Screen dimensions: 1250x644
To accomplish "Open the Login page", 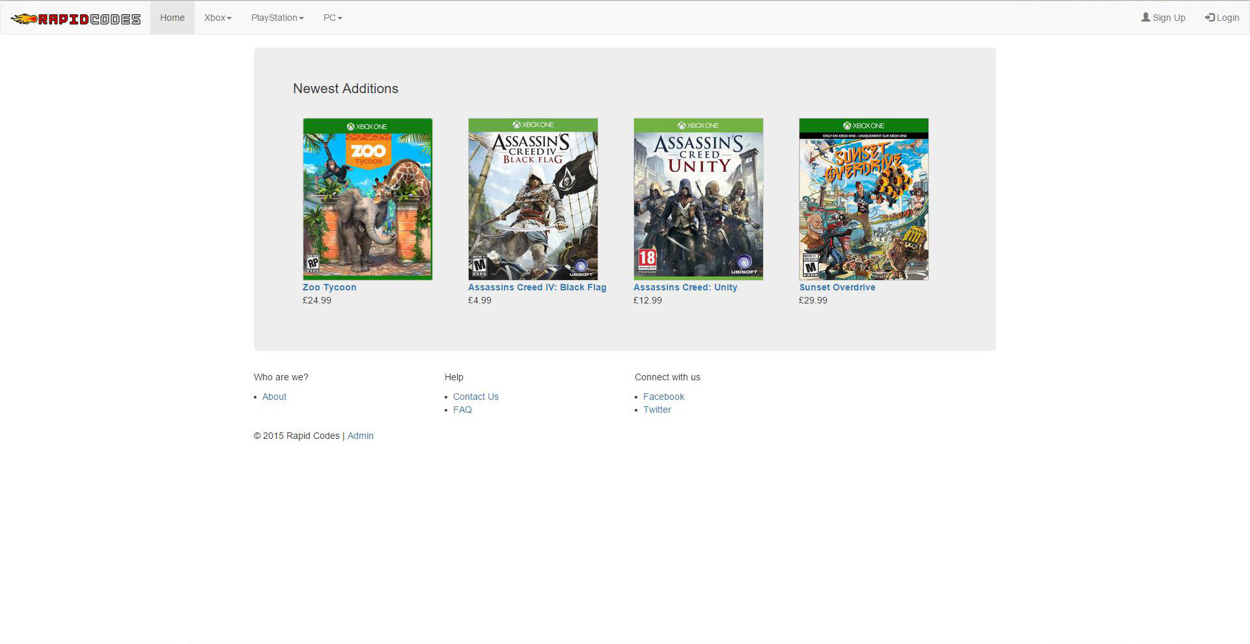I will click(1222, 18).
